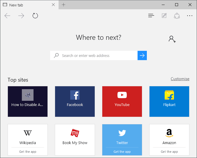This screenshot has height=158, width=197.
Task: Go back with the back arrow
Action: (x=7, y=16)
